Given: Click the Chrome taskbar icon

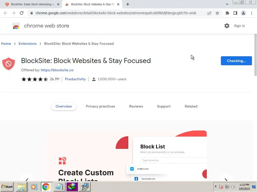Looking at the screenshot, I should pyautogui.click(x=46, y=187).
